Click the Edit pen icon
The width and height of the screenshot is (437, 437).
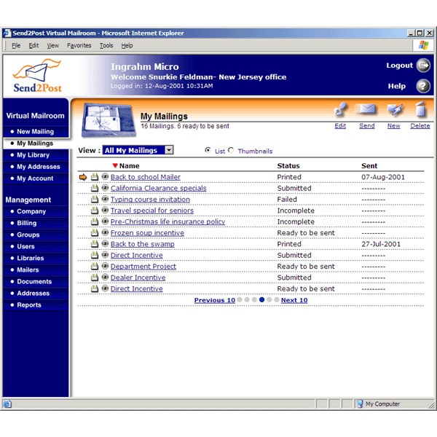click(x=341, y=109)
